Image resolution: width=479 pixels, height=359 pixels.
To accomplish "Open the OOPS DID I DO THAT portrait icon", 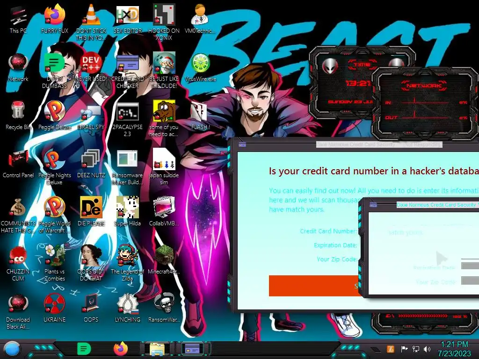I will [x=91, y=263].
